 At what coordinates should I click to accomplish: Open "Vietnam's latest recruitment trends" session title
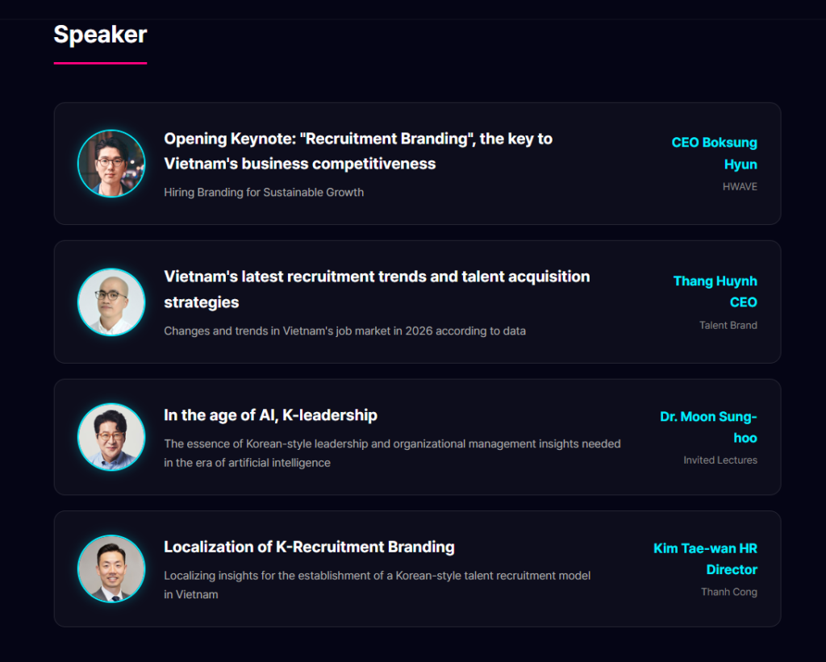pyautogui.click(x=376, y=289)
